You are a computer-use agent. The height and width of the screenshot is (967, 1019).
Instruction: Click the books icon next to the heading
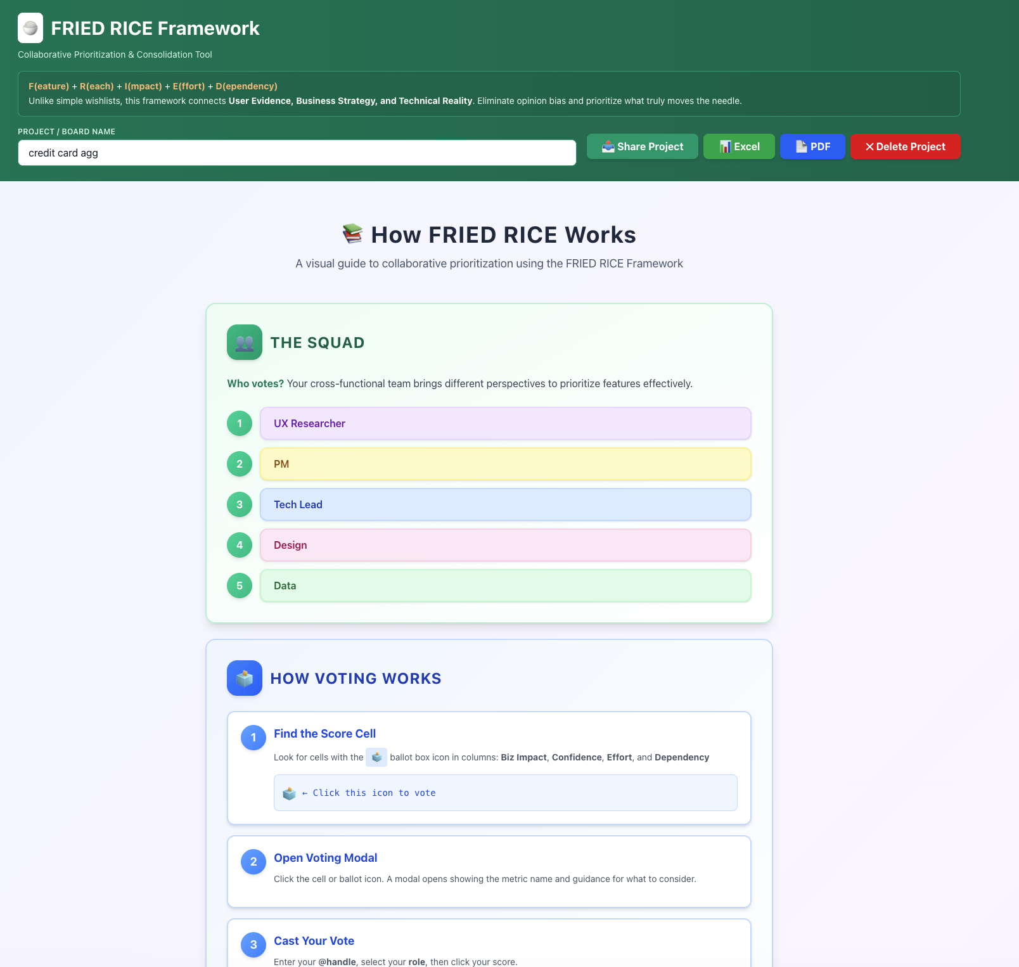[353, 234]
